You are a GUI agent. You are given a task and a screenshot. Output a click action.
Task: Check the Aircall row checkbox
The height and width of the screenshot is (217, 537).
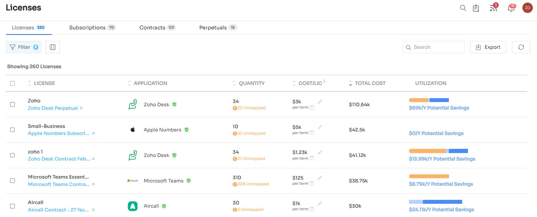[12, 206]
